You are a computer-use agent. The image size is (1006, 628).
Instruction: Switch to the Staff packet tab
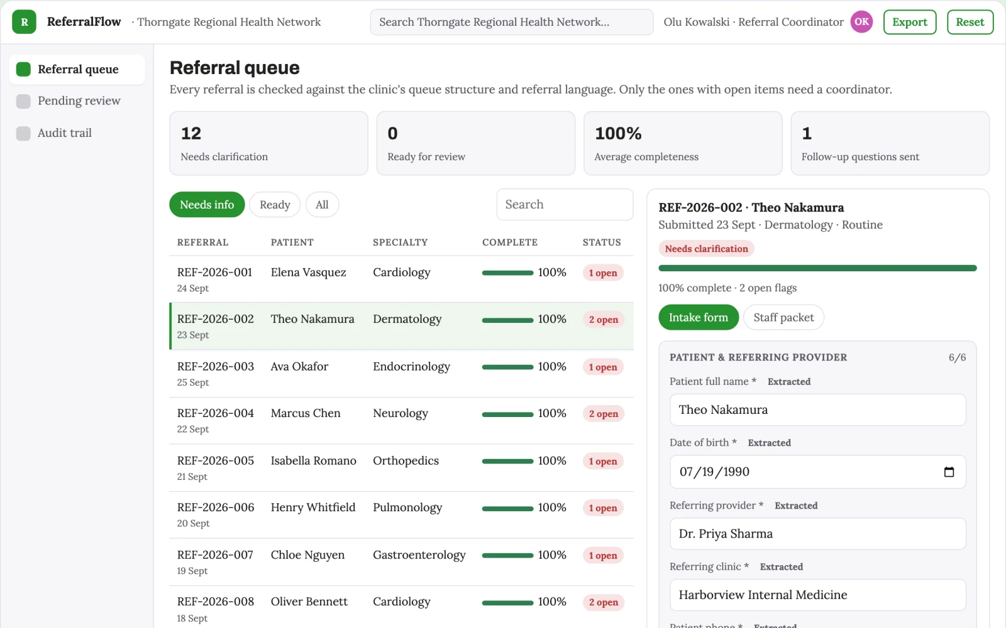pyautogui.click(x=783, y=317)
